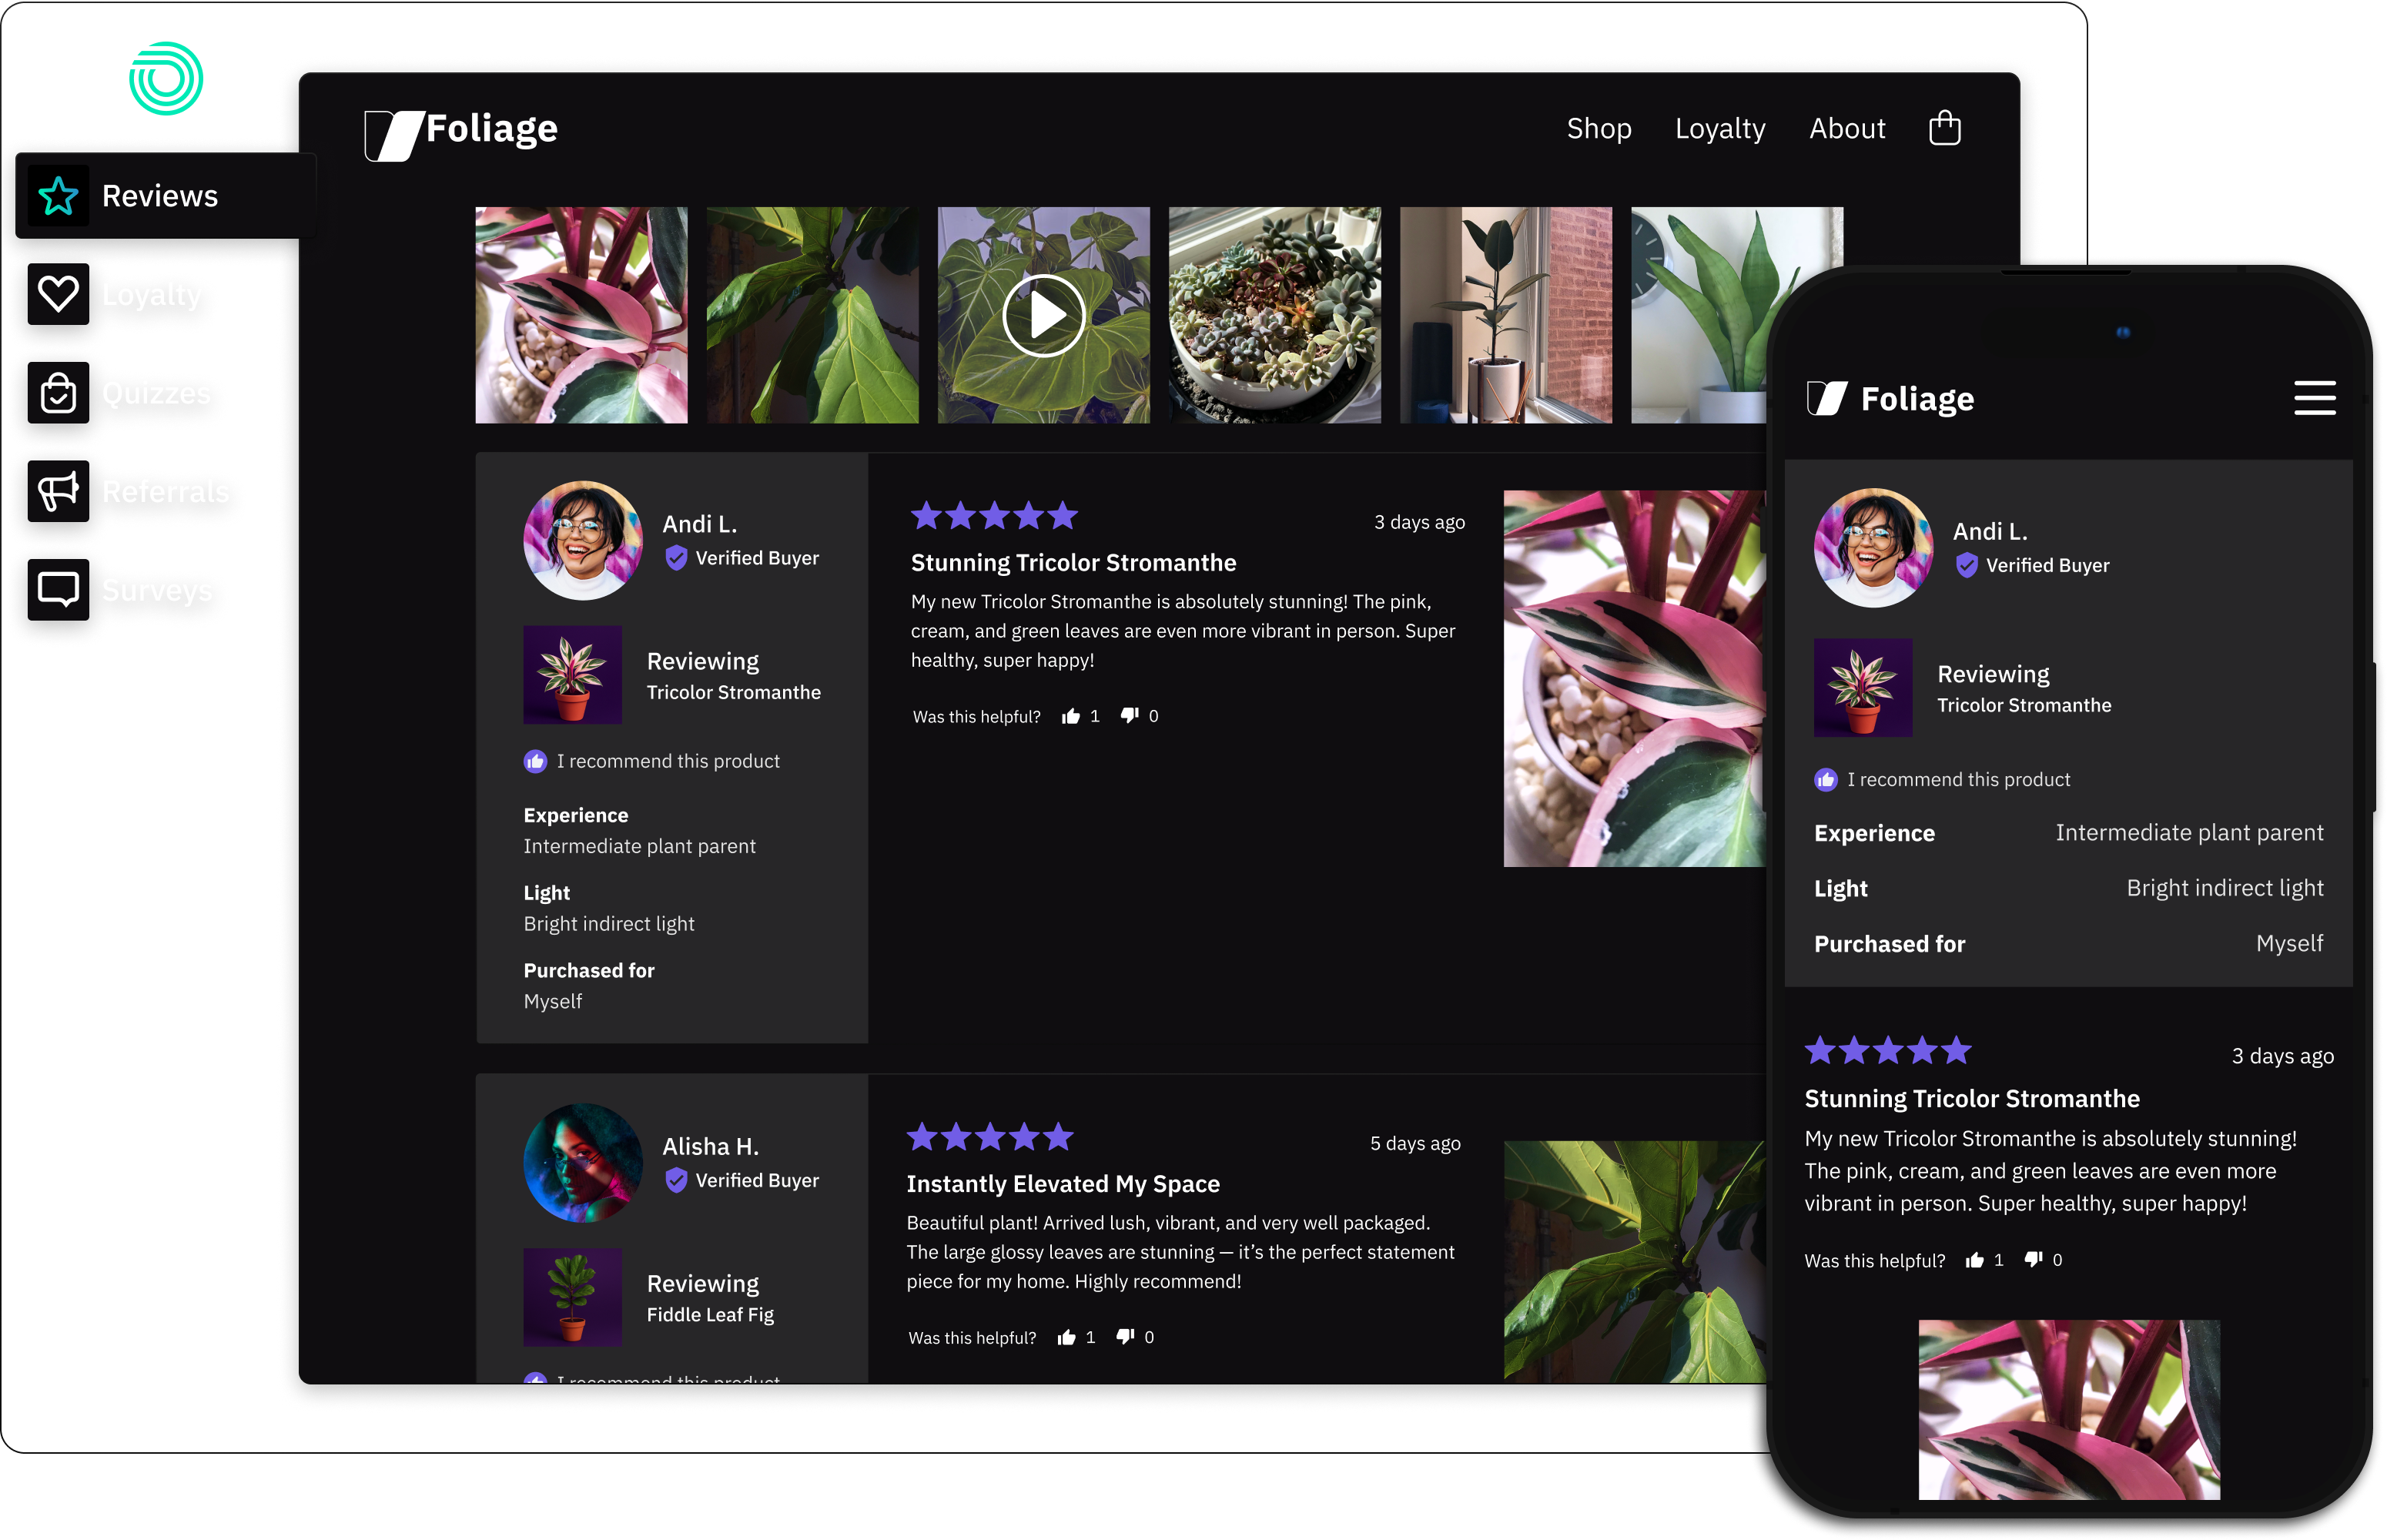Open the hamburger menu on the phone
Image resolution: width=2387 pixels, height=1540 pixels.
[2314, 397]
